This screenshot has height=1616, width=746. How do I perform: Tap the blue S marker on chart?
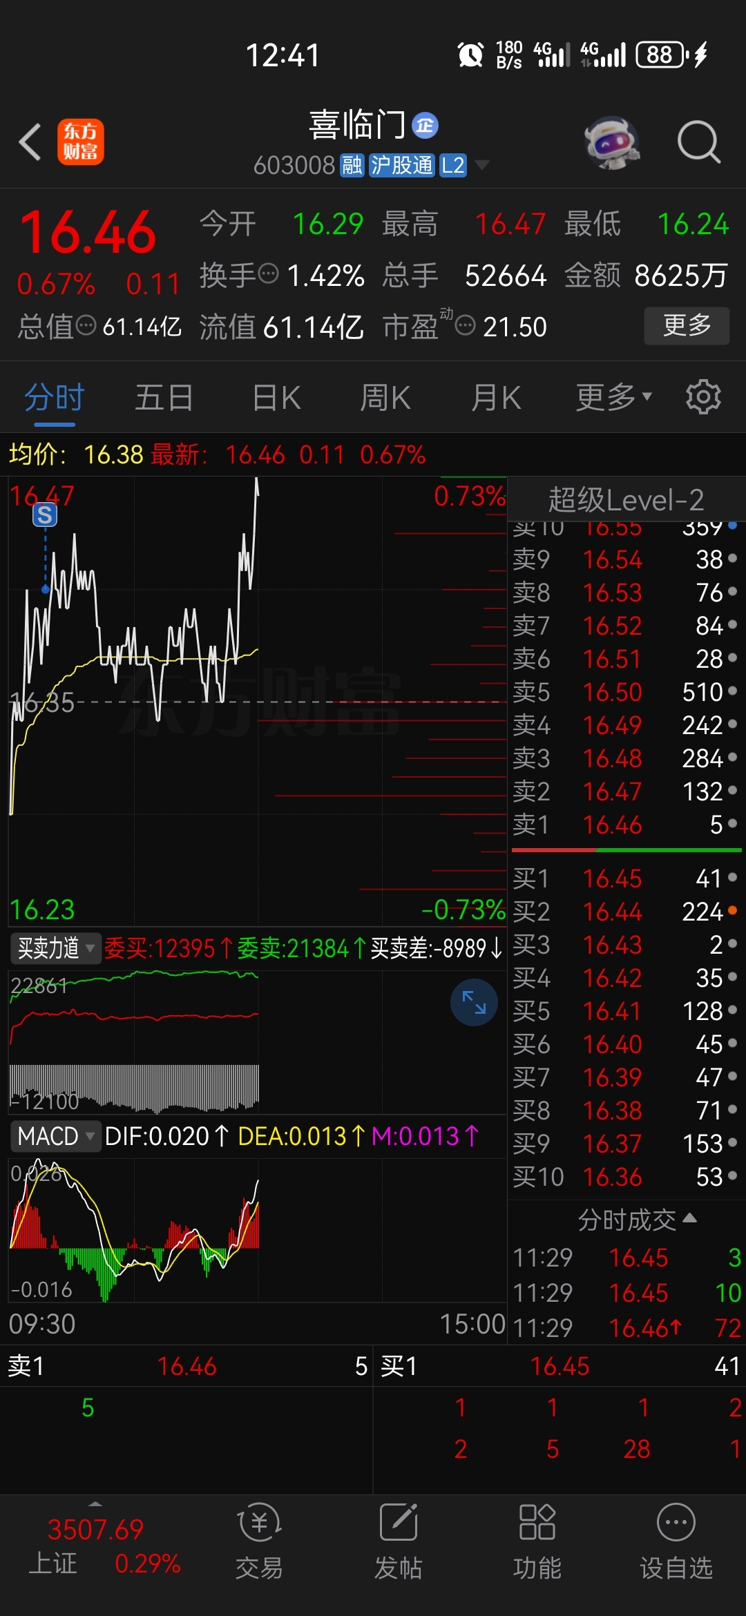pos(45,514)
